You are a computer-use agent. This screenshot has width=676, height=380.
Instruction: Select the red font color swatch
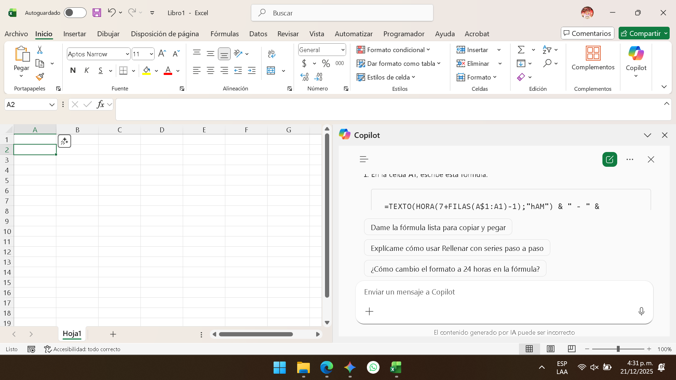point(168,73)
